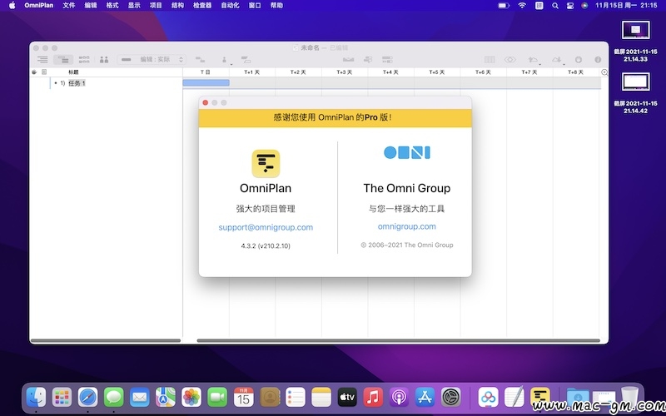Open the 项目 menu

[156, 6]
